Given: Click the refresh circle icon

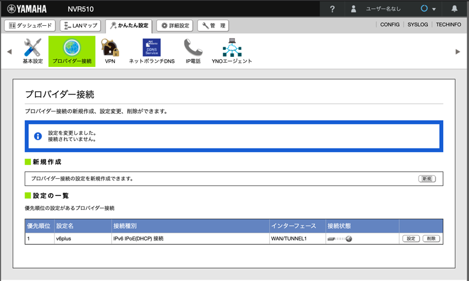Looking at the screenshot, I should tap(424, 8).
